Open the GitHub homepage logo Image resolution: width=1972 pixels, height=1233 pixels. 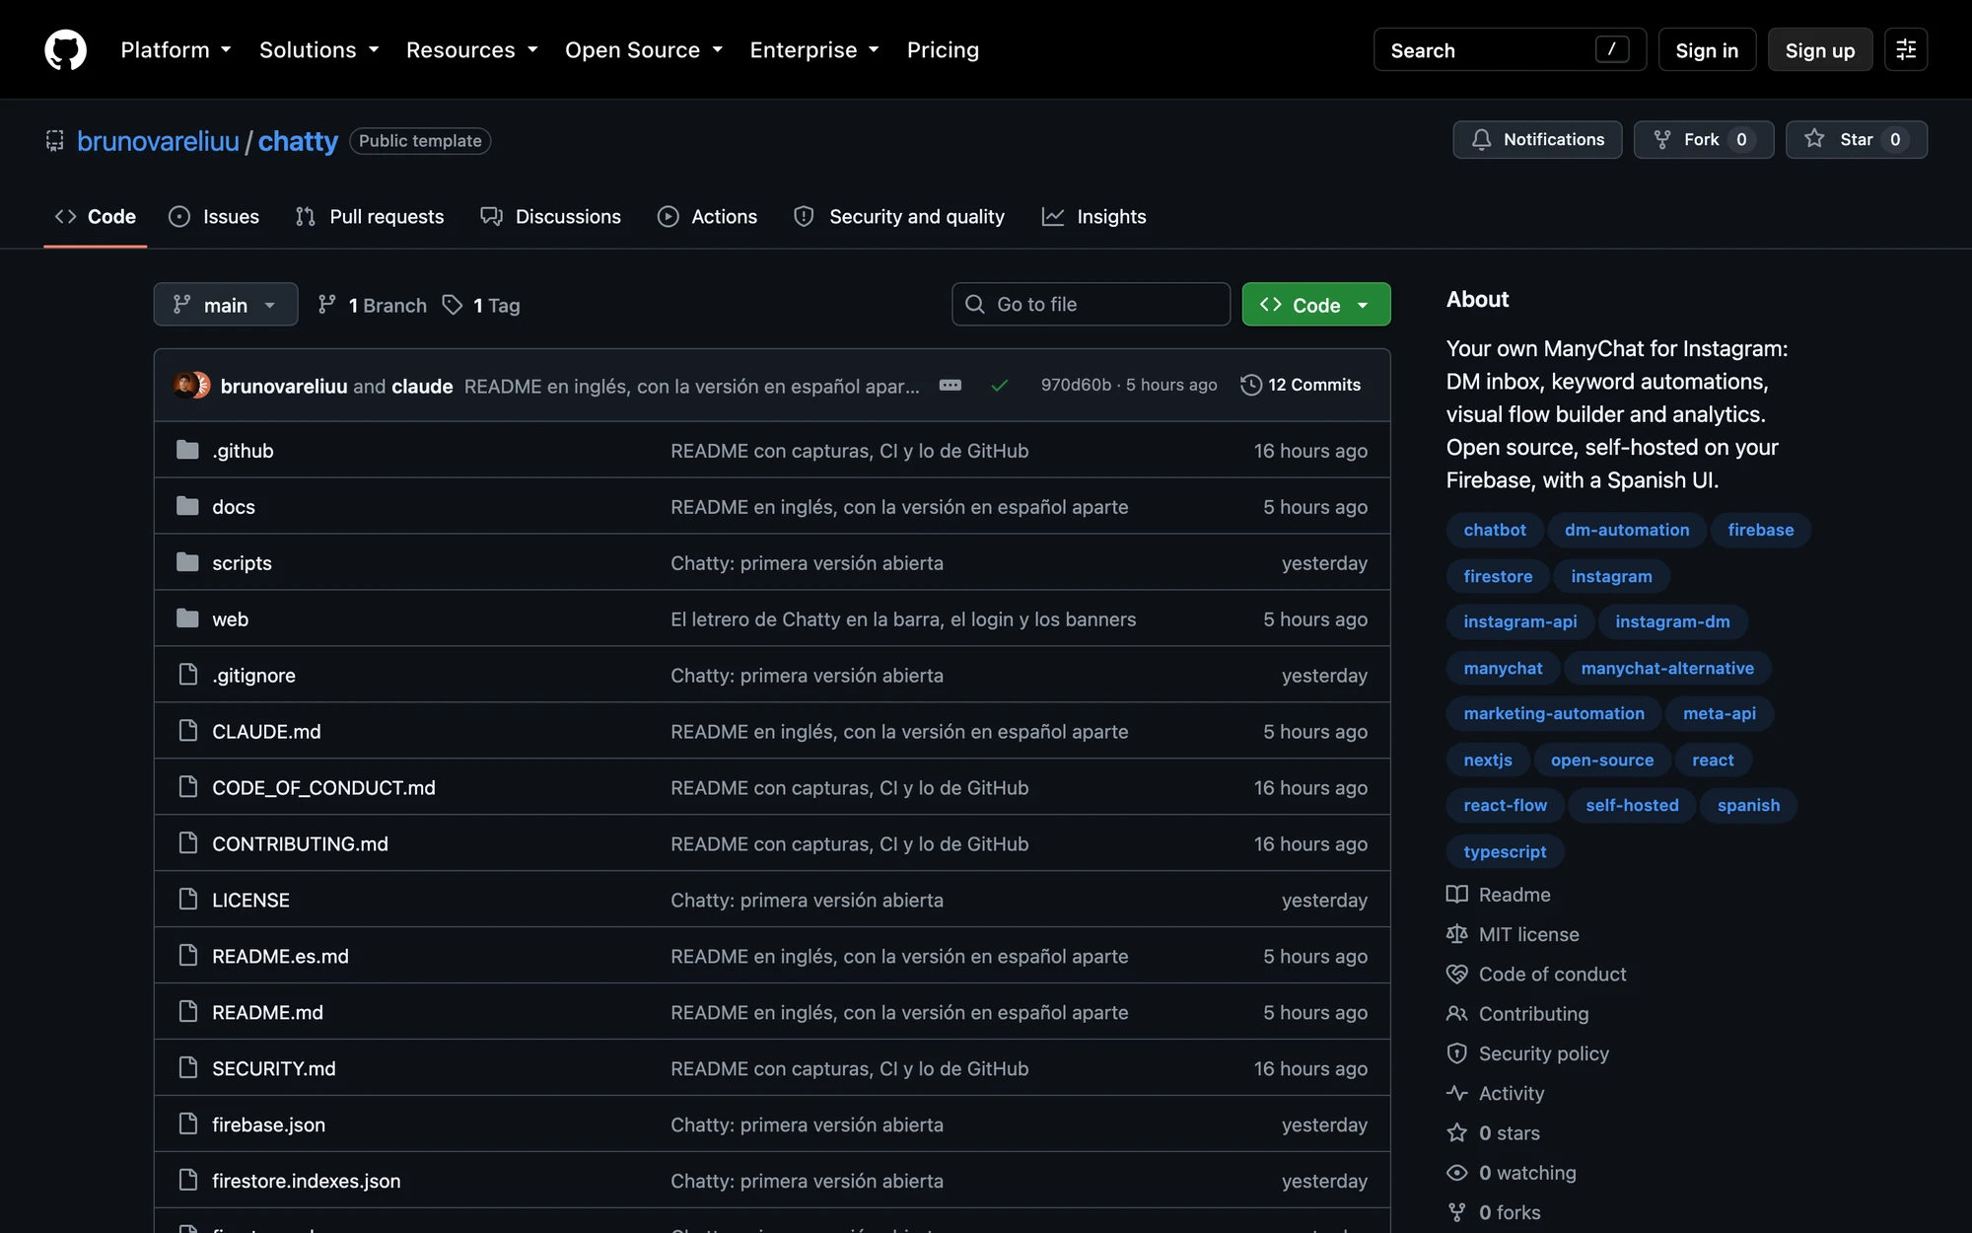point(65,49)
